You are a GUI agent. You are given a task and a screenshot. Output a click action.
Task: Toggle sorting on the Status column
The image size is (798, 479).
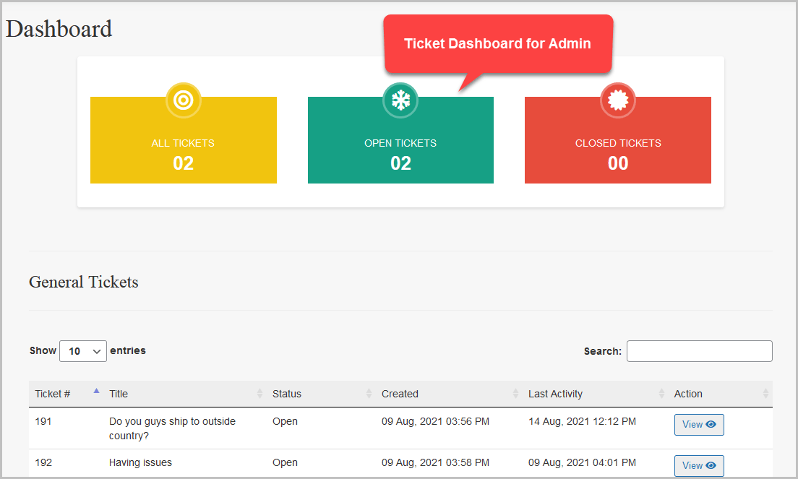coord(369,394)
